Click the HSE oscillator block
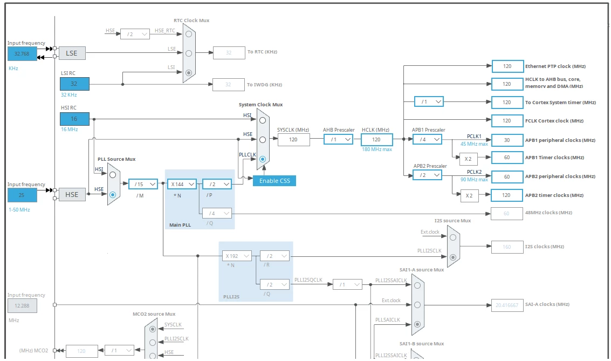 (72, 194)
